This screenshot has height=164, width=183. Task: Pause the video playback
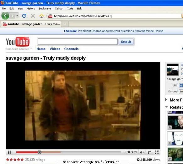9,152
